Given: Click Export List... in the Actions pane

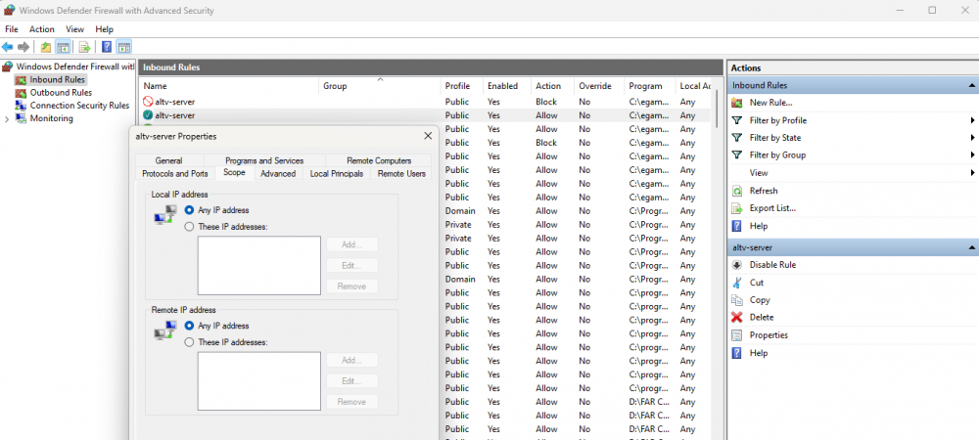Looking at the screenshot, I should point(772,208).
